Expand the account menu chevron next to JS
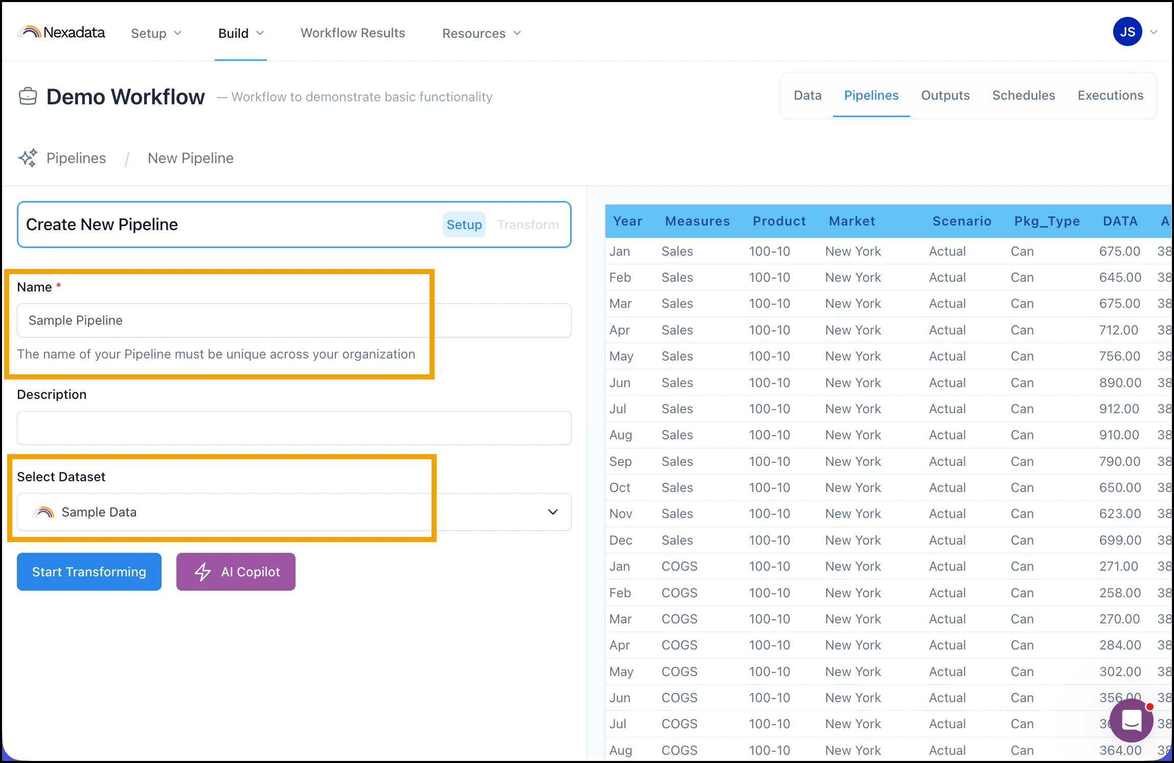1174x763 pixels. [1154, 32]
